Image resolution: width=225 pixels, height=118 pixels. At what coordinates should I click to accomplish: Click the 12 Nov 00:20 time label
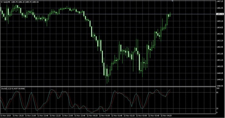click(92, 115)
